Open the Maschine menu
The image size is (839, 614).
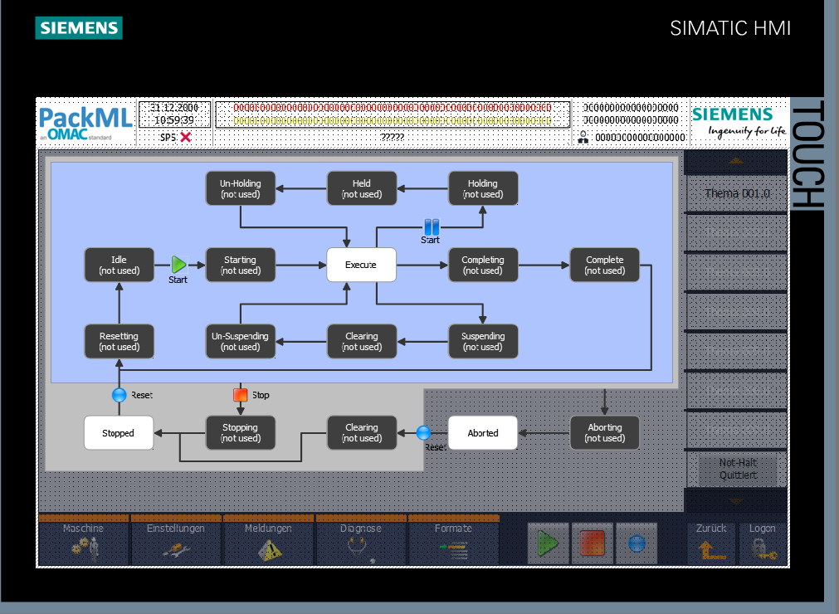(84, 541)
